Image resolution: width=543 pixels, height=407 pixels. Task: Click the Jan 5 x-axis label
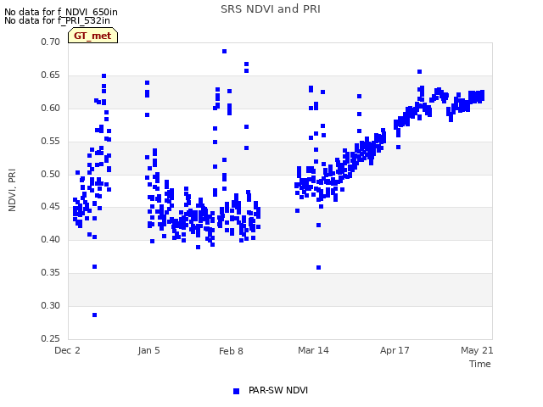pyautogui.click(x=149, y=350)
